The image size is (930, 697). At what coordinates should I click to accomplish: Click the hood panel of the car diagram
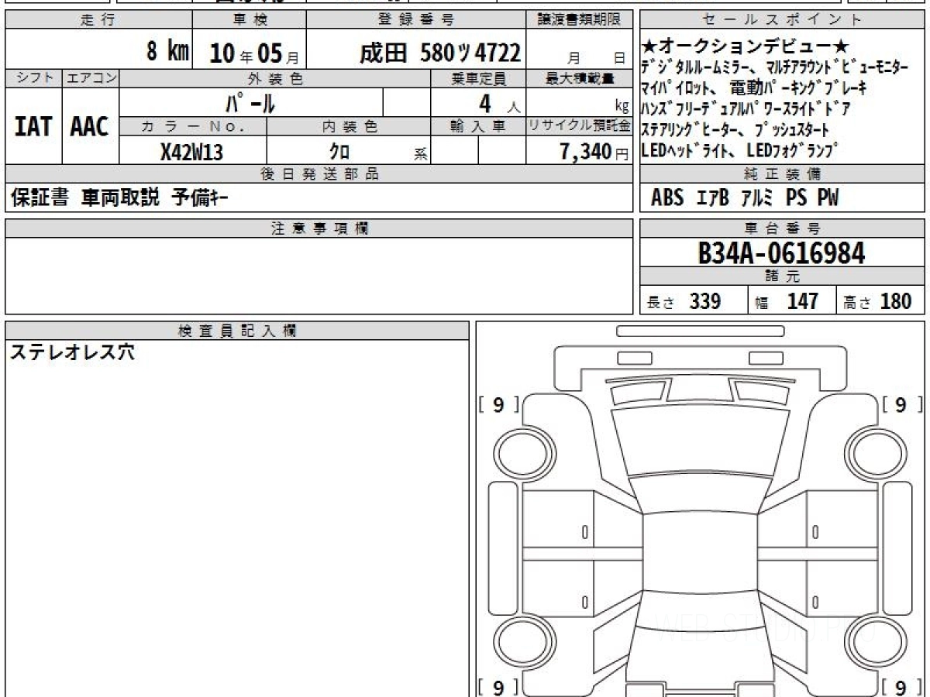(x=699, y=438)
